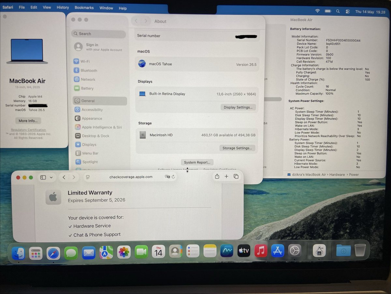The width and height of the screenshot is (391, 294).
Task: Open the Help menu
Action: pos(123,8)
